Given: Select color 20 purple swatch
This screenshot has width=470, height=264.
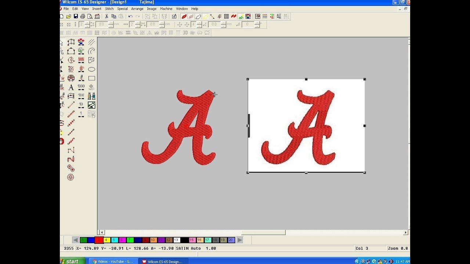Looking at the screenshot, I should 231,240.
